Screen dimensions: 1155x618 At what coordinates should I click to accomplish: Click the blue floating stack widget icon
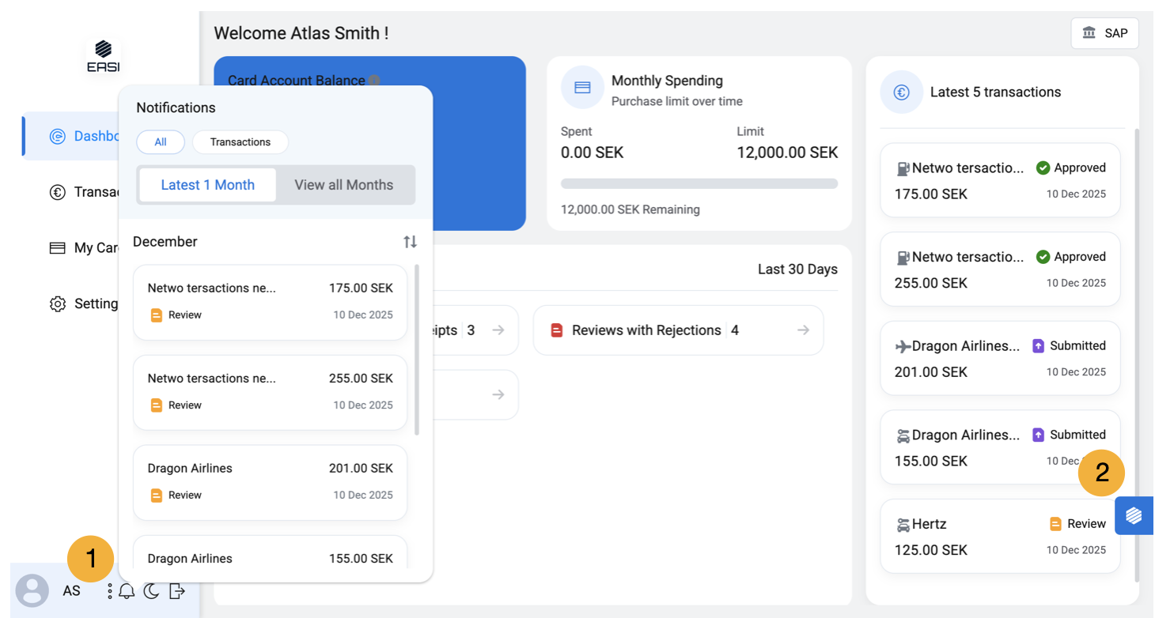tap(1134, 516)
